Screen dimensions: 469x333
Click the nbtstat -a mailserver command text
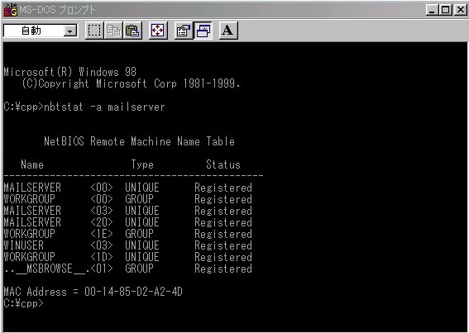point(104,107)
